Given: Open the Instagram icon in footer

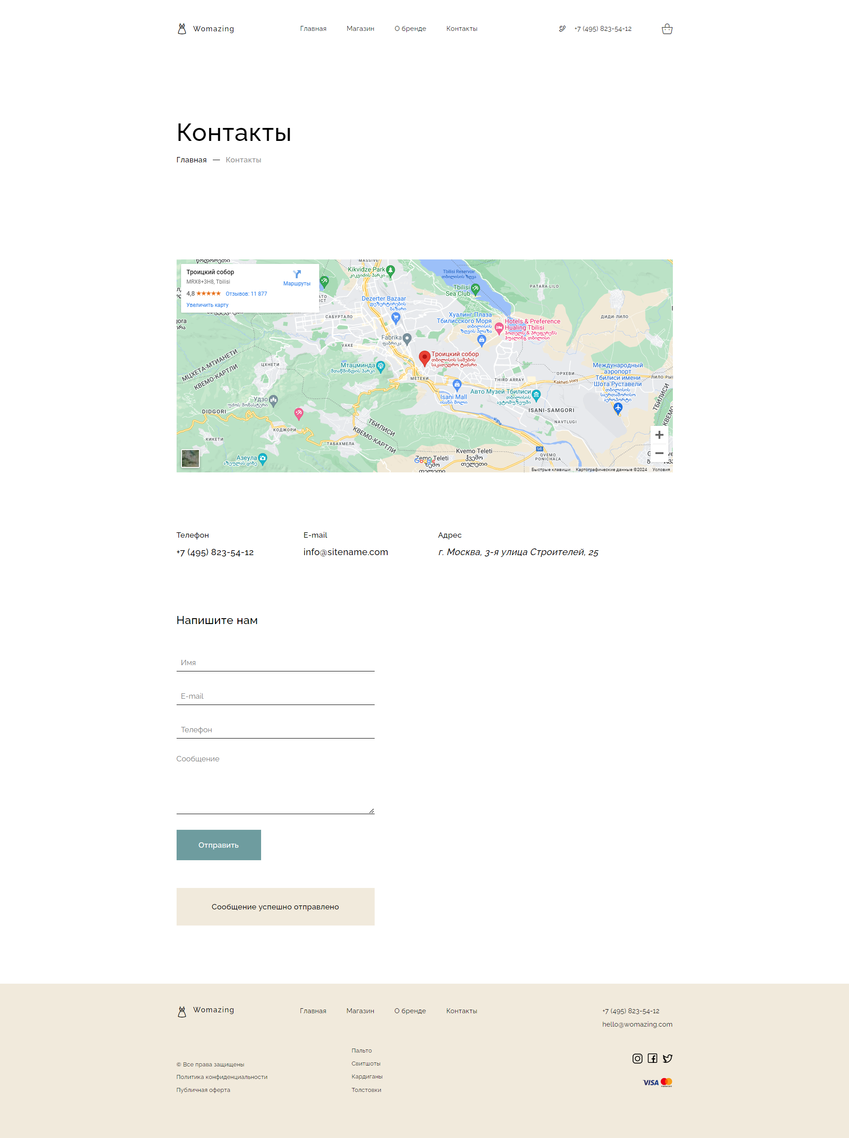Looking at the screenshot, I should click(x=637, y=1058).
